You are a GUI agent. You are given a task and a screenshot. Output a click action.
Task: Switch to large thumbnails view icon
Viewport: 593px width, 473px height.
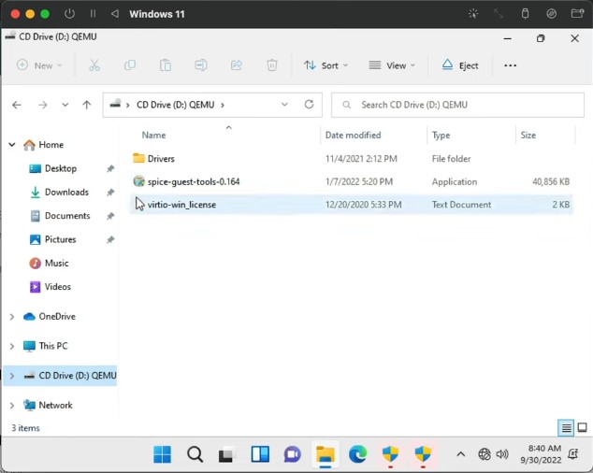coord(583,428)
